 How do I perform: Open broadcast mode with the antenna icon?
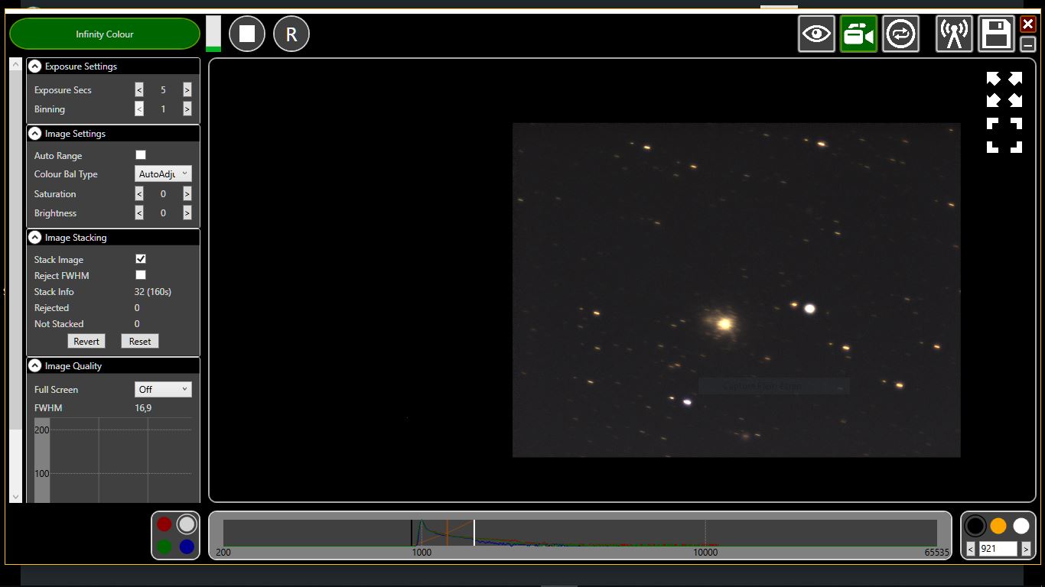coord(954,34)
